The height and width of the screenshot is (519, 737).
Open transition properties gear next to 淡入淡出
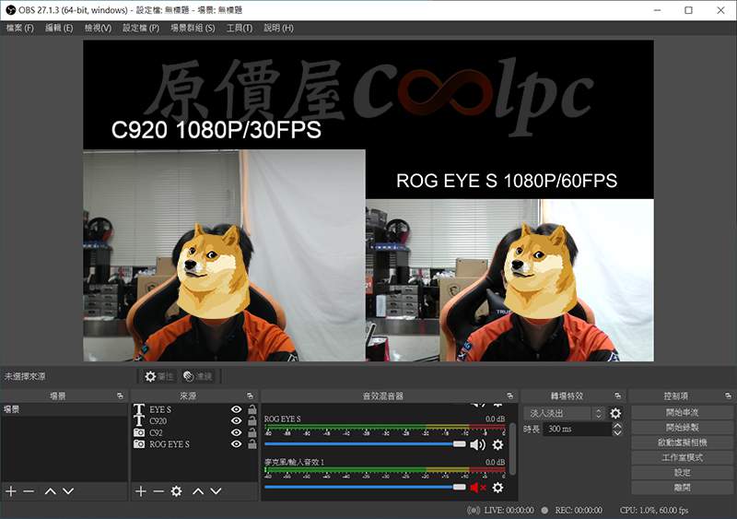coord(615,413)
